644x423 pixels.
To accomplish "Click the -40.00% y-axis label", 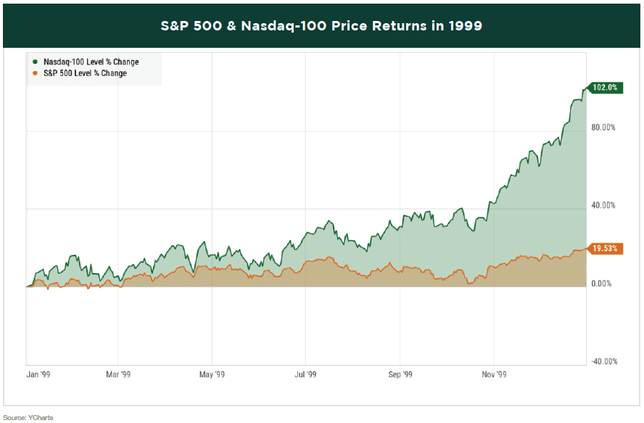I will [x=603, y=361].
